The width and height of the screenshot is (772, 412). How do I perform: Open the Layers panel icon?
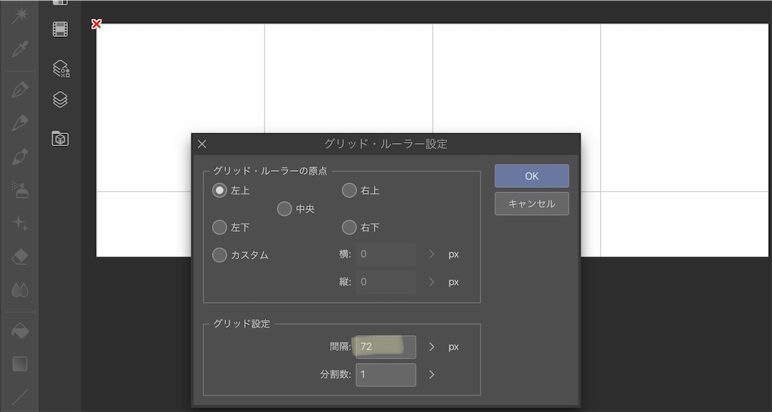pos(60,100)
